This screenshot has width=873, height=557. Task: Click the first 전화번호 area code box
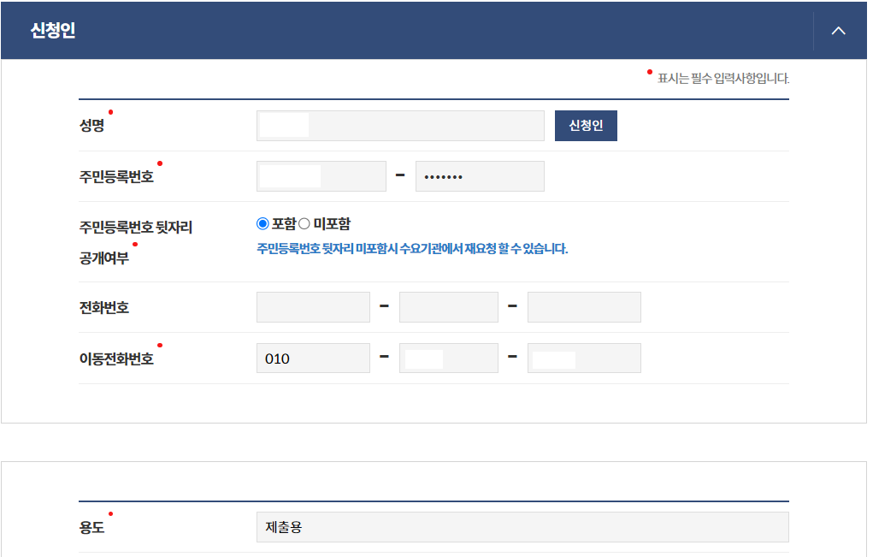click(x=312, y=306)
